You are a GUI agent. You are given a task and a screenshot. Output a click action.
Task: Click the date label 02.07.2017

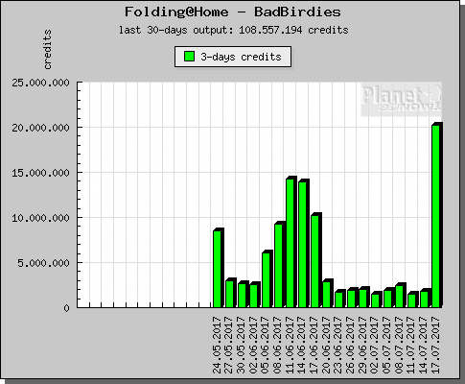point(375,345)
